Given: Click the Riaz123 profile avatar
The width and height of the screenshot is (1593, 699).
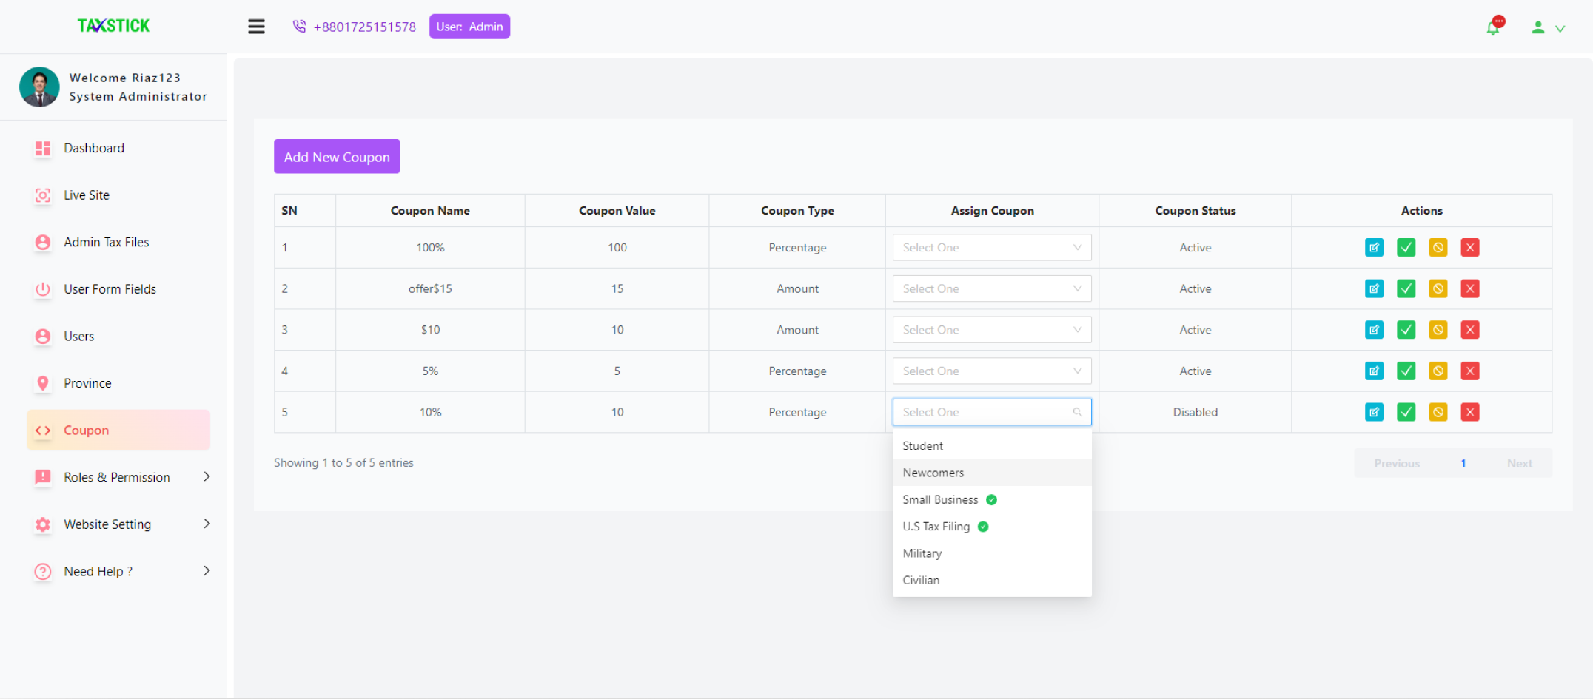Looking at the screenshot, I should pyautogui.click(x=39, y=87).
